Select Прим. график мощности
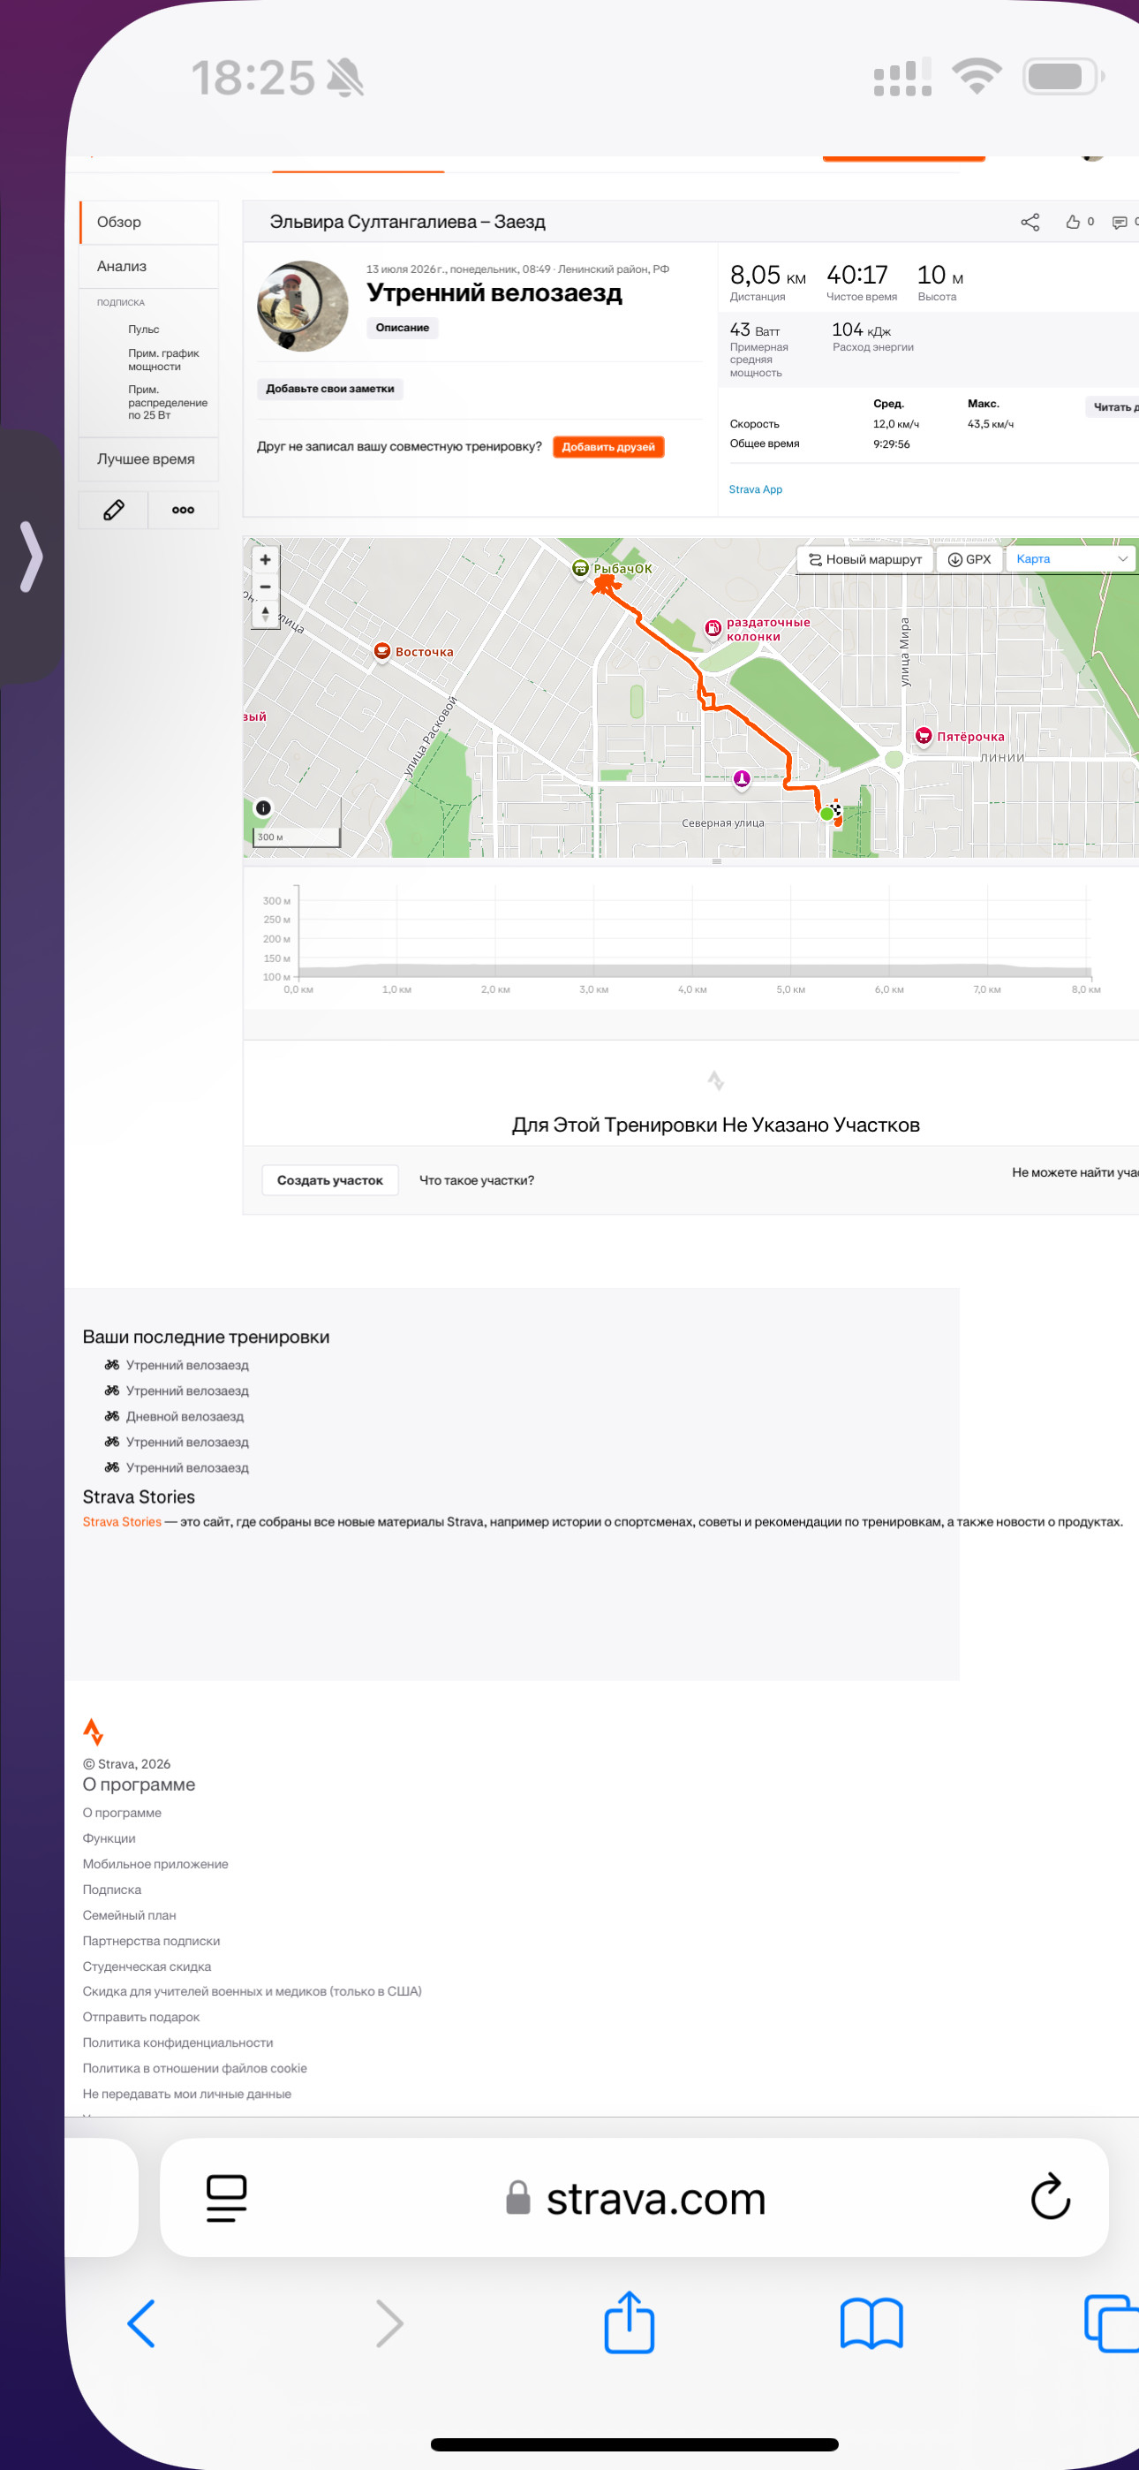 pyautogui.click(x=163, y=360)
